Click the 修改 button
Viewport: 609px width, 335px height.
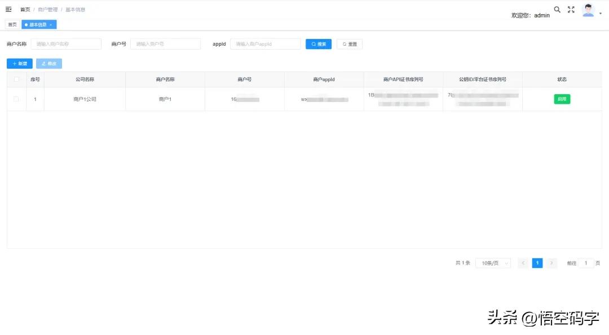pos(49,63)
